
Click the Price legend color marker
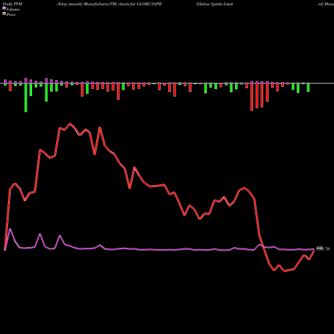coord(4,14)
